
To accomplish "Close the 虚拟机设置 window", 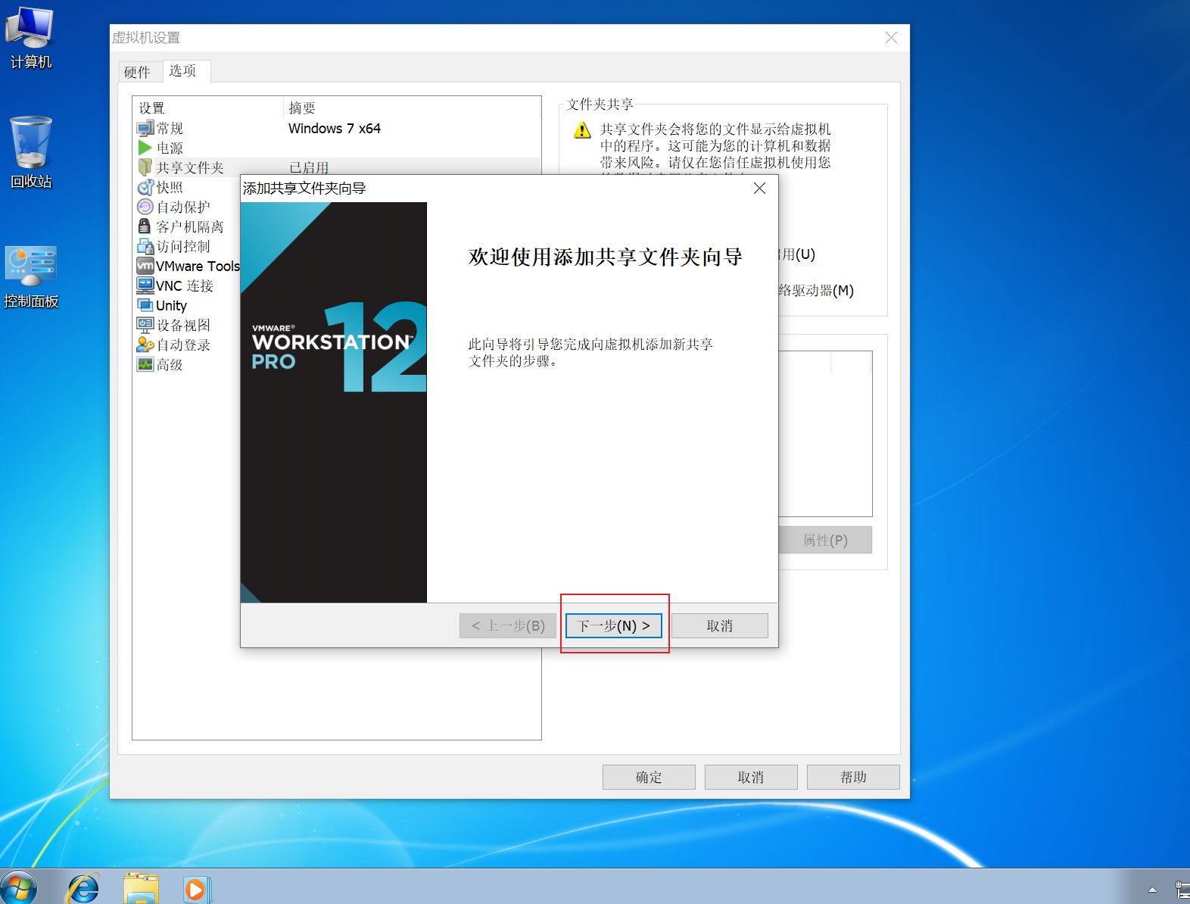I will coord(891,38).
